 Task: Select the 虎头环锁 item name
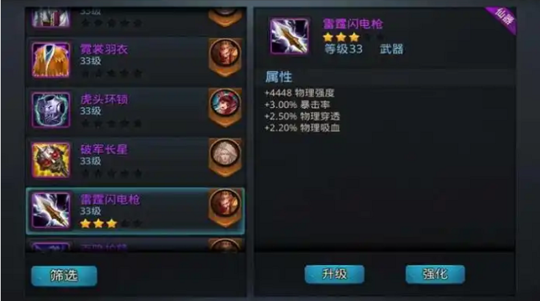[104, 99]
